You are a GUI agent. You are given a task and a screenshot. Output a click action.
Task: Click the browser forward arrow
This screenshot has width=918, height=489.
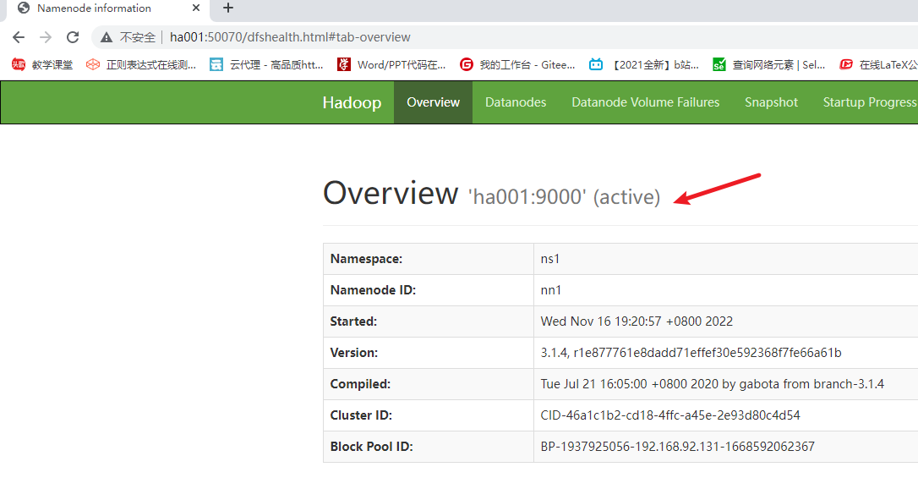point(46,37)
